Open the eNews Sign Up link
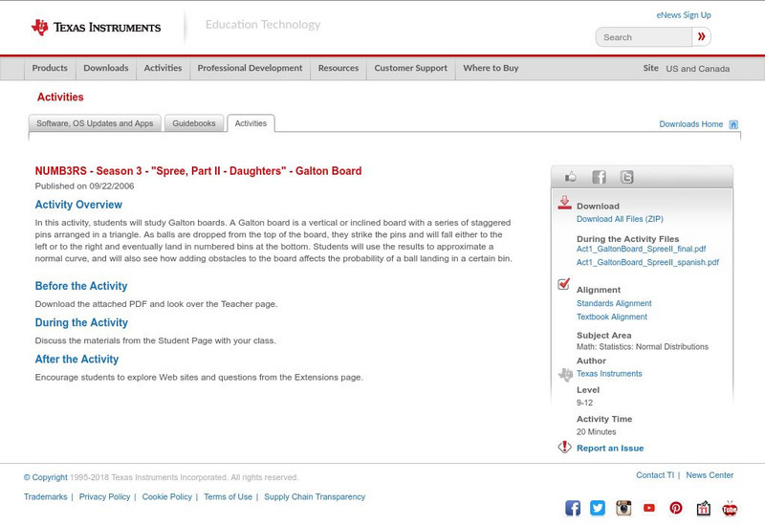765x525 pixels. point(684,15)
